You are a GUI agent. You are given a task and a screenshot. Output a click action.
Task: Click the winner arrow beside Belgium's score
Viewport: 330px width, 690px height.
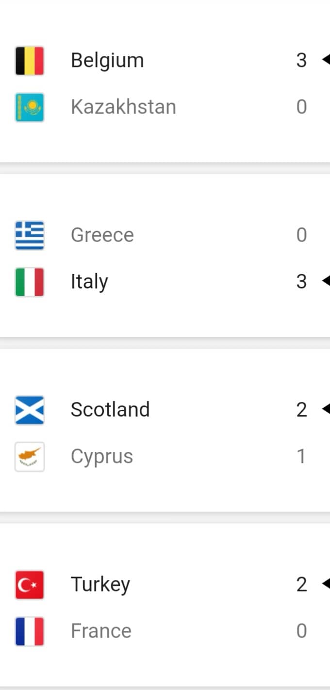pos(326,60)
